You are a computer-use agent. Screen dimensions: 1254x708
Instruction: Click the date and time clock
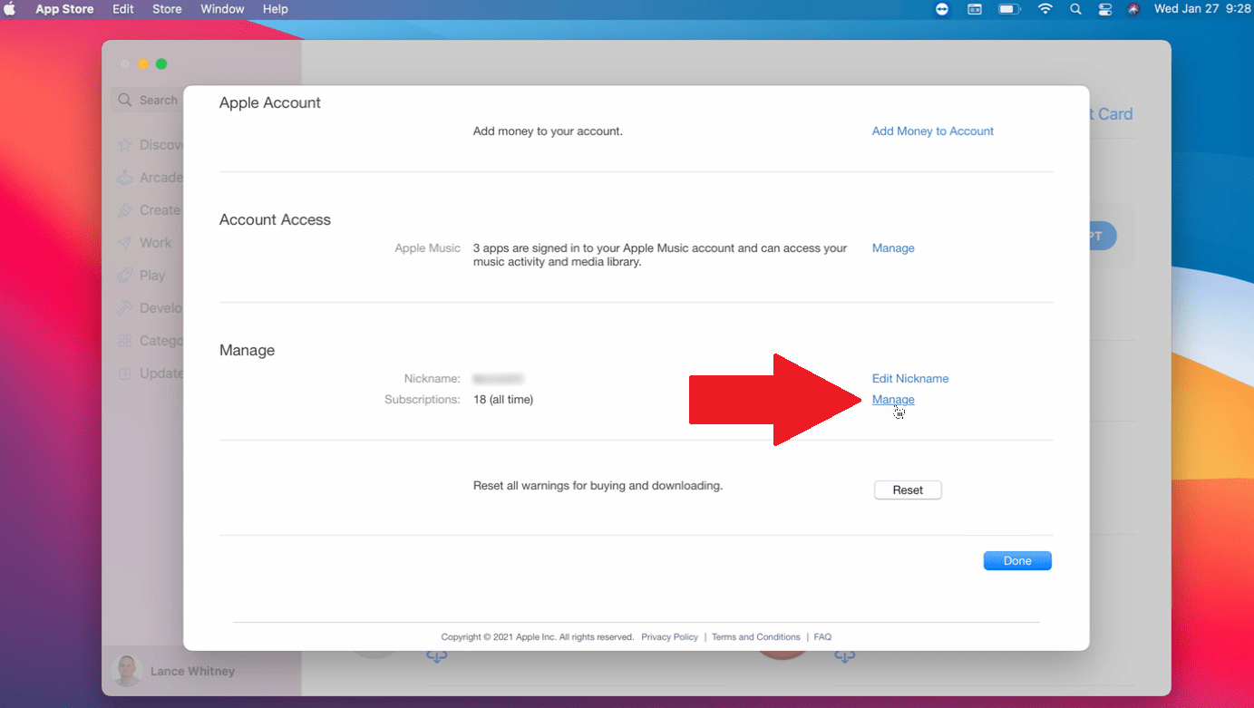click(x=1203, y=9)
